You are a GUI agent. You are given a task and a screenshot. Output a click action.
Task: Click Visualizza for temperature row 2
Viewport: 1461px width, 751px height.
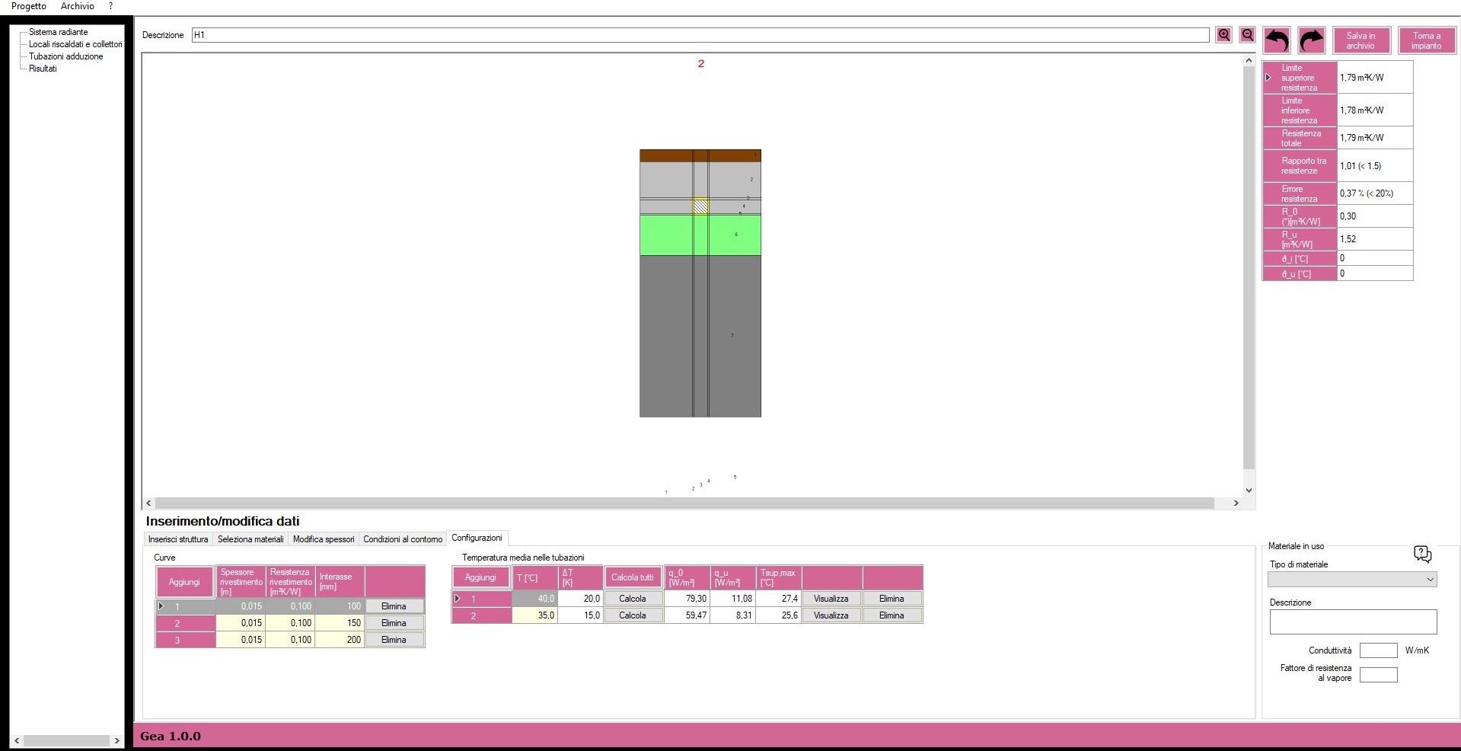831,615
